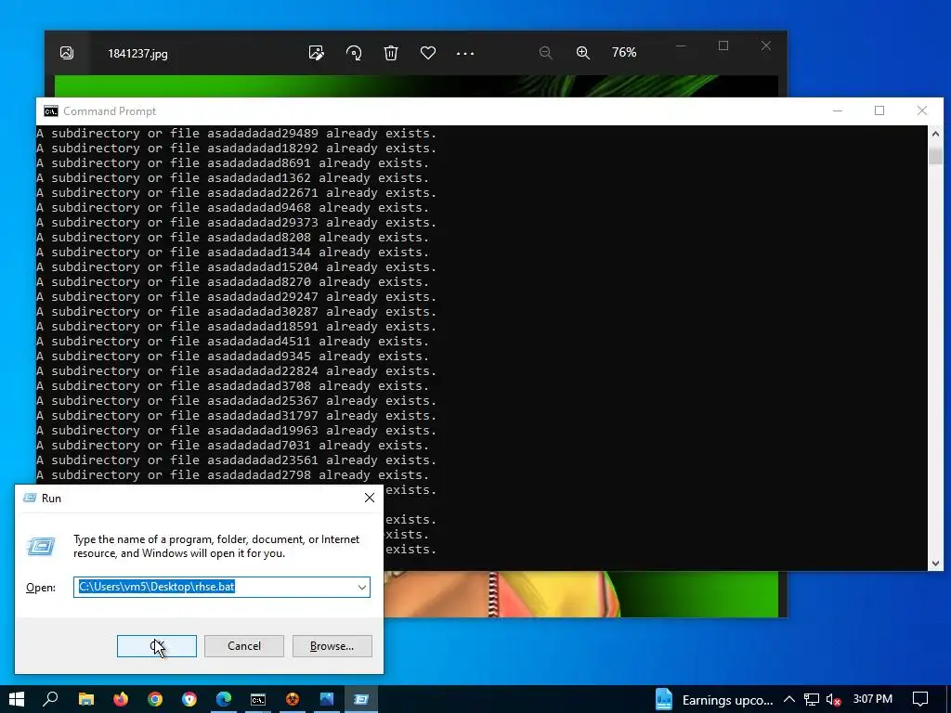Click the line containing asadadadad2798

(x=233, y=475)
